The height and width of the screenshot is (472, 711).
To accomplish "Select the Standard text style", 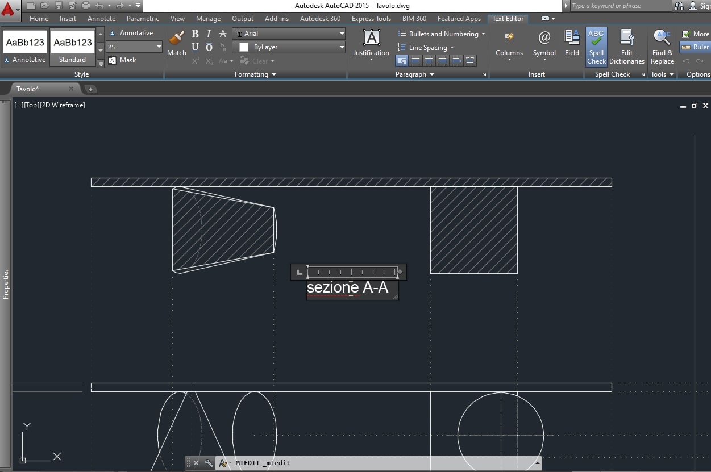I will tap(72, 48).
